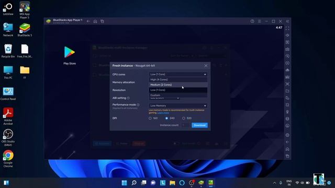Viewport: 335px width, 188px height.
Task: Open the Performance mode Low Memory dropdown
Action: tap(178, 105)
